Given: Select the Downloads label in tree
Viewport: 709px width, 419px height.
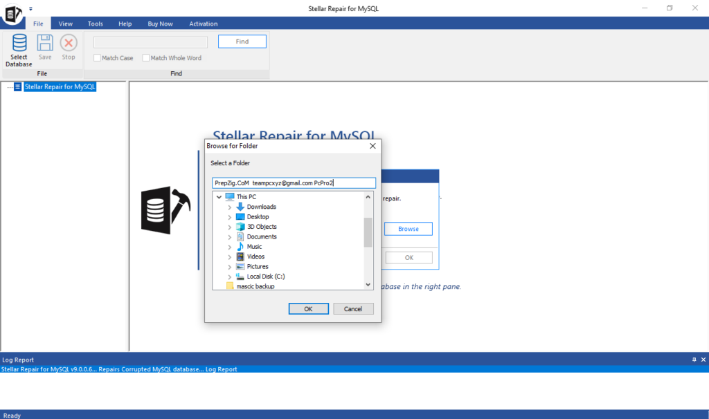Looking at the screenshot, I should [261, 207].
